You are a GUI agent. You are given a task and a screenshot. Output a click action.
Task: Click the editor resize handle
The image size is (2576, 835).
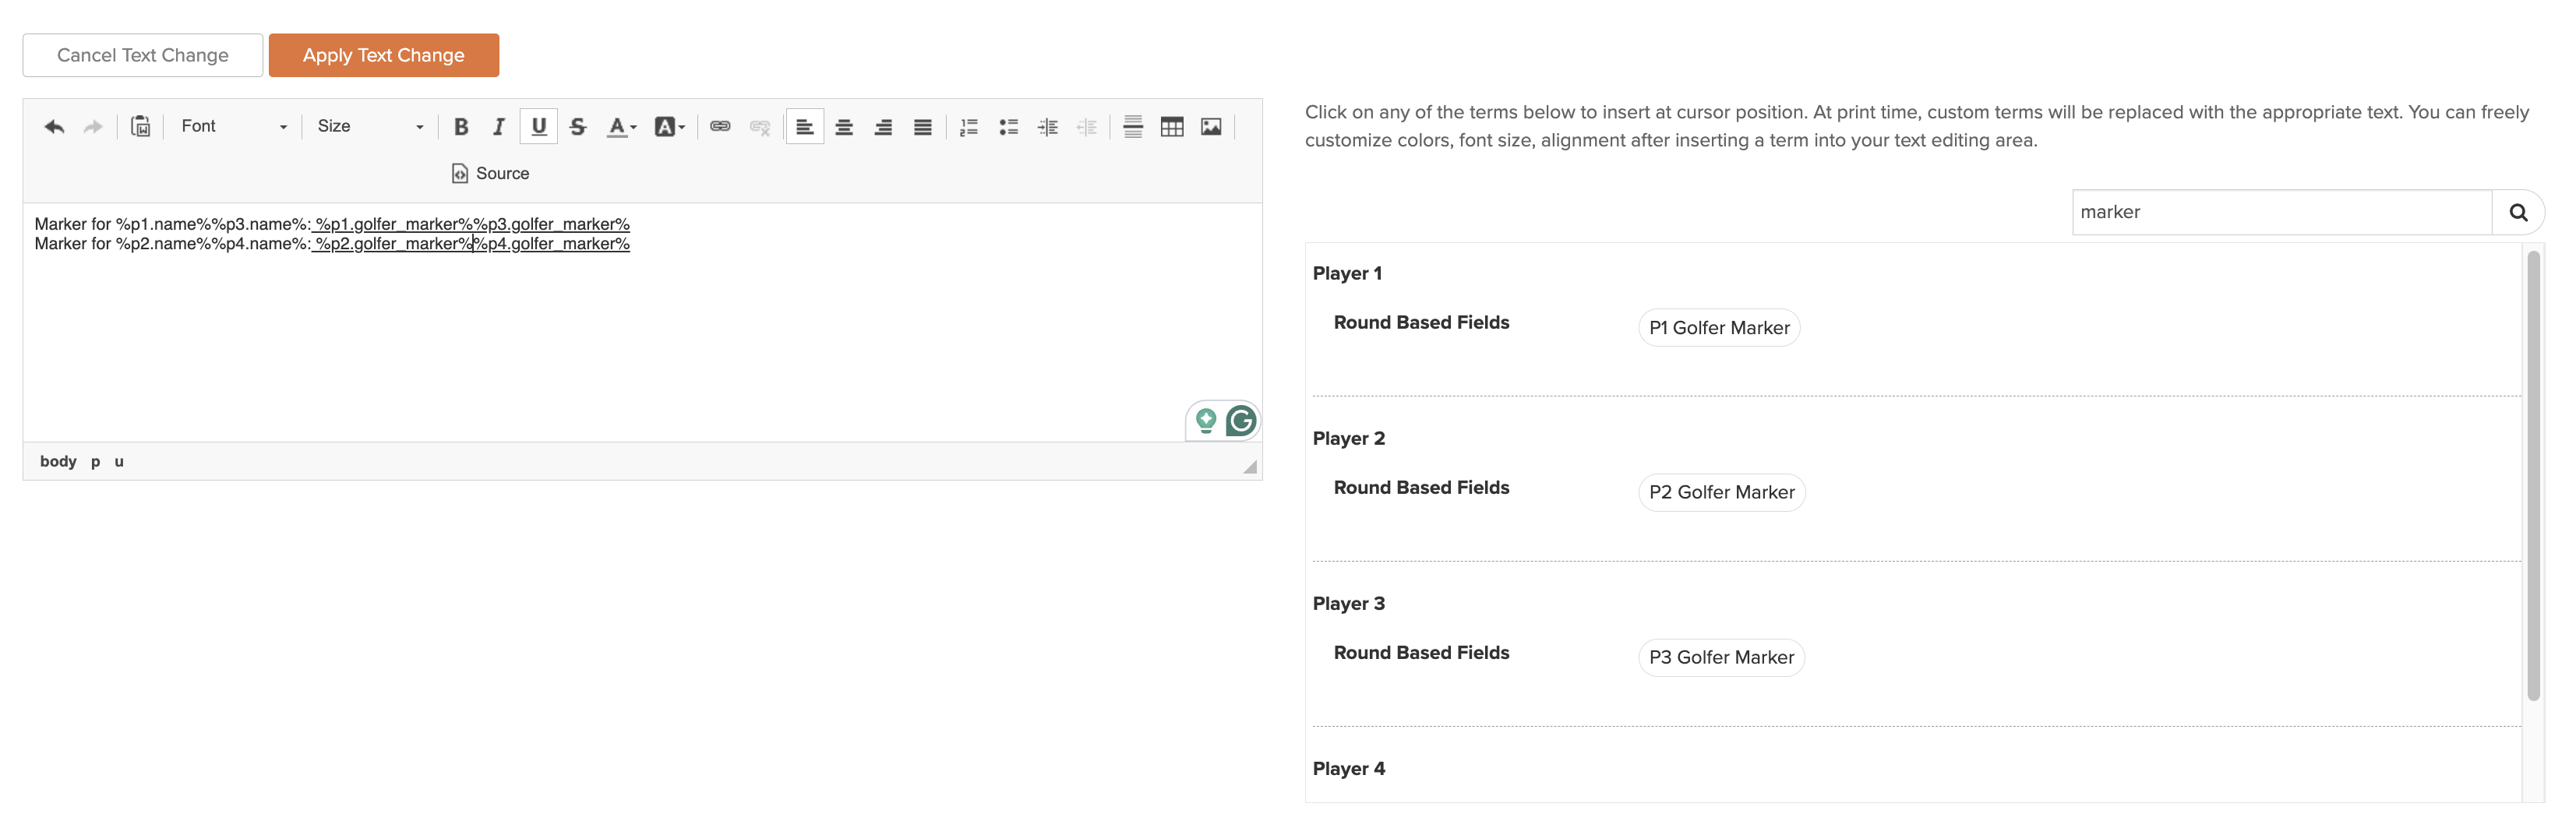(x=1249, y=467)
